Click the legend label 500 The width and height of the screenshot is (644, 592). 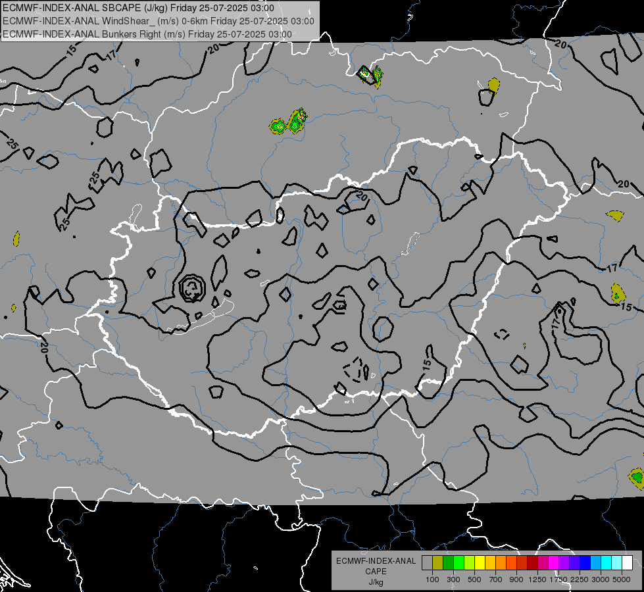pos(474,580)
